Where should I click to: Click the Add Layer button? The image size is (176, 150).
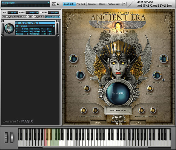[7, 17]
